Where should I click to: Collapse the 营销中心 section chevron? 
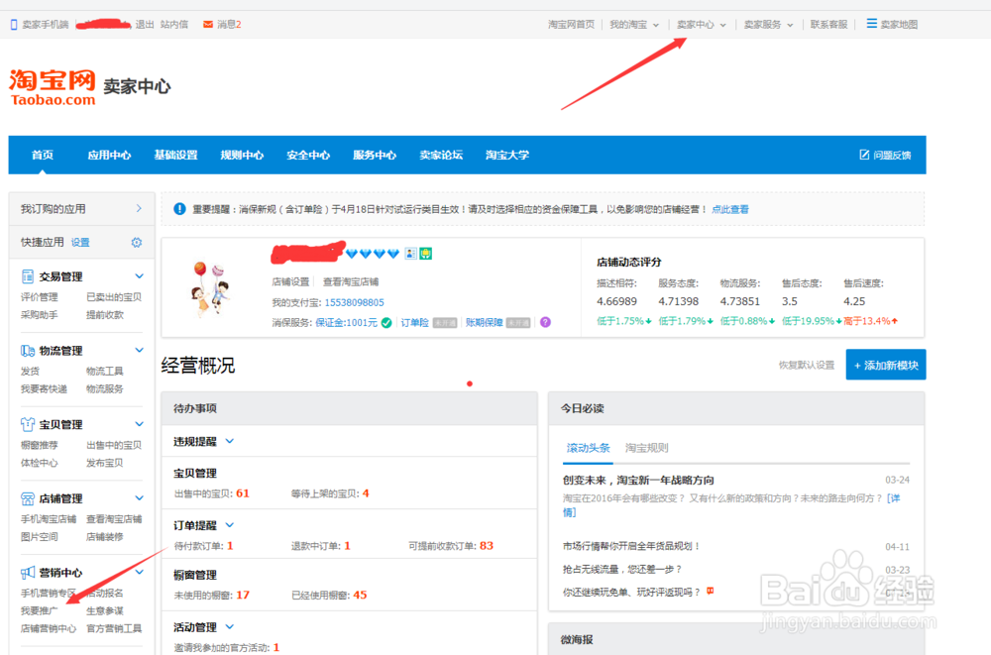coord(139,572)
